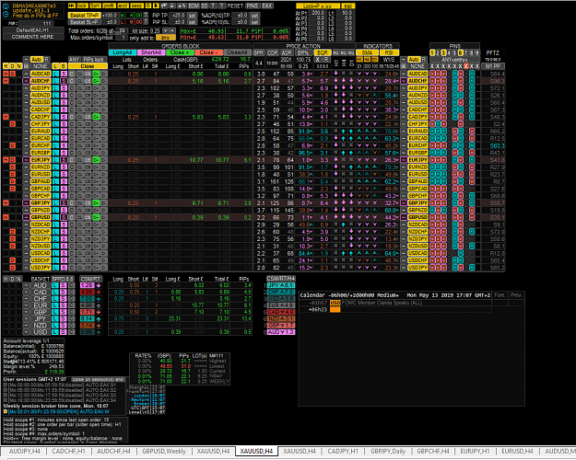
Task: Click the smiley face icon at top-left
Action: point(6,6)
